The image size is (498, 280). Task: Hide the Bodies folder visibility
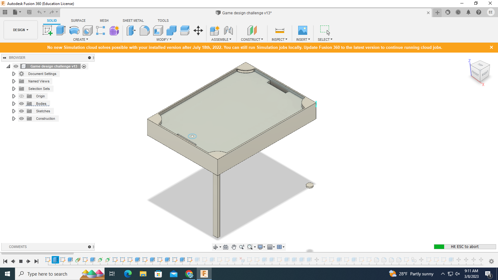(x=21, y=104)
